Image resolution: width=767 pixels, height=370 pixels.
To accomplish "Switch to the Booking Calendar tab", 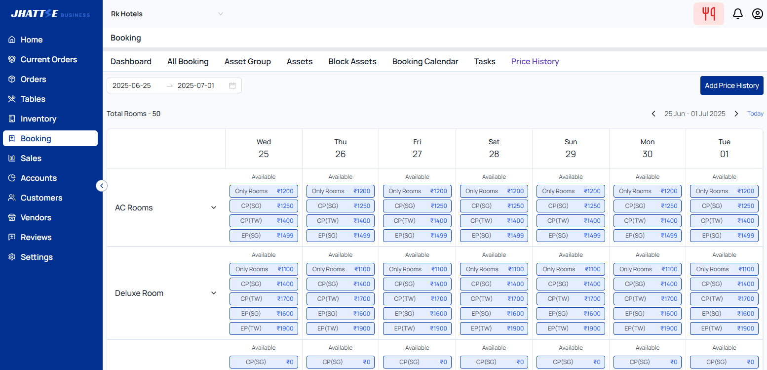I will [425, 62].
